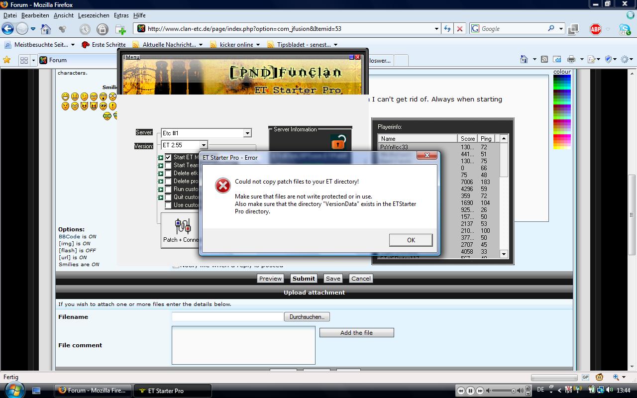The width and height of the screenshot is (637, 398).
Task: Switch to the Forum tab
Action: [x=57, y=60]
